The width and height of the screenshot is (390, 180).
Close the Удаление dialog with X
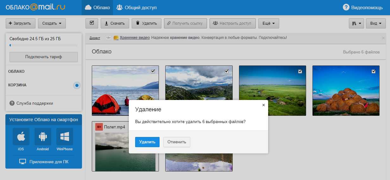pyautogui.click(x=263, y=105)
